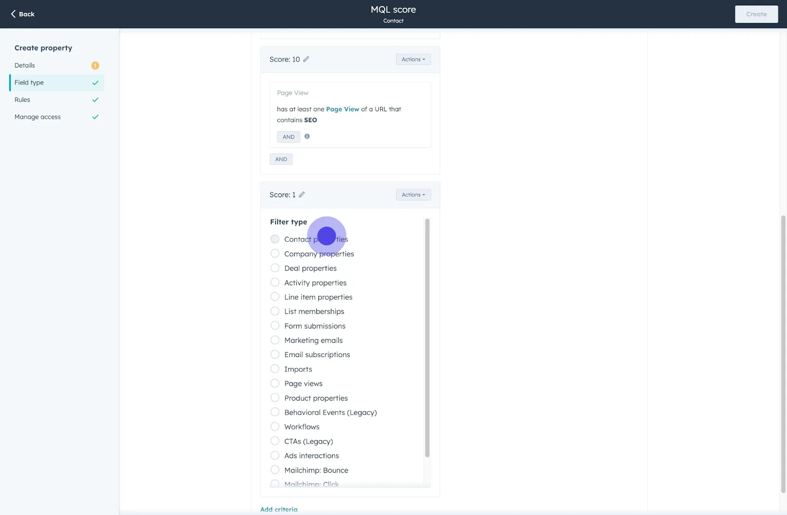Click the Back arrow chevron icon

(13, 14)
